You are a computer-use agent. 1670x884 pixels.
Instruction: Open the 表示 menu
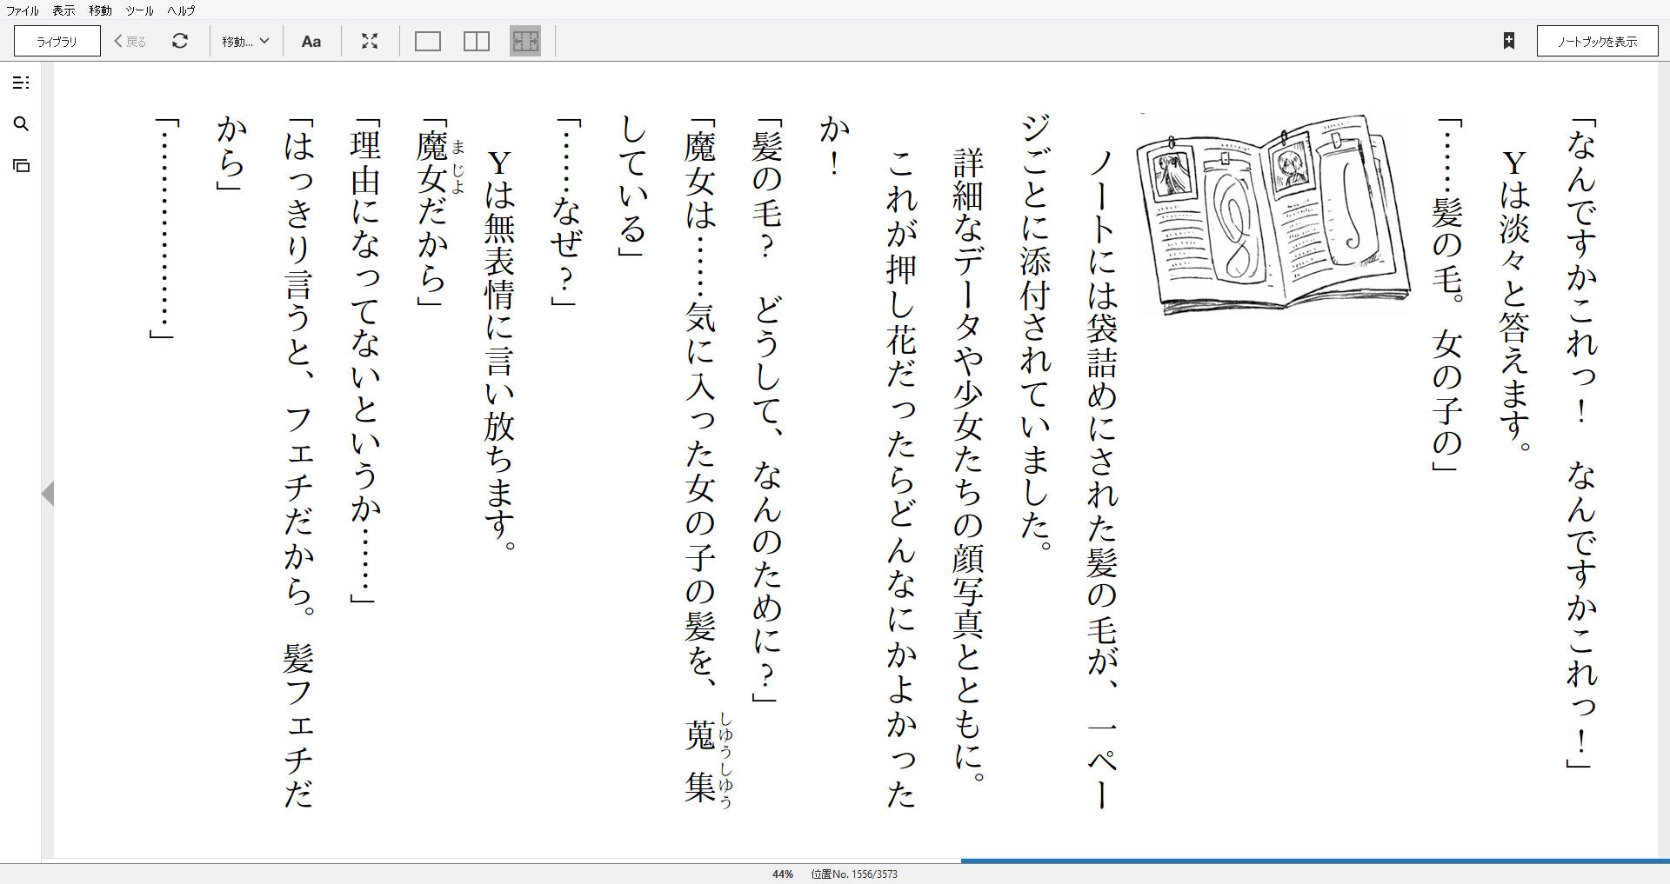point(63,10)
